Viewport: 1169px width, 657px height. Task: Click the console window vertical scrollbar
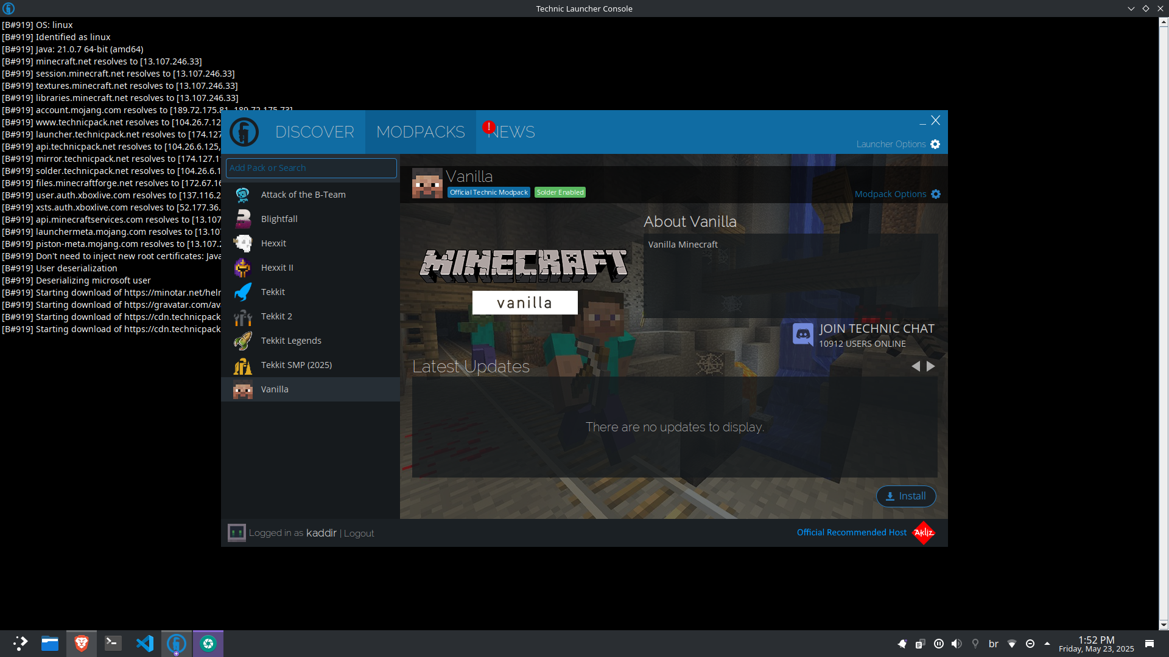1164,322
